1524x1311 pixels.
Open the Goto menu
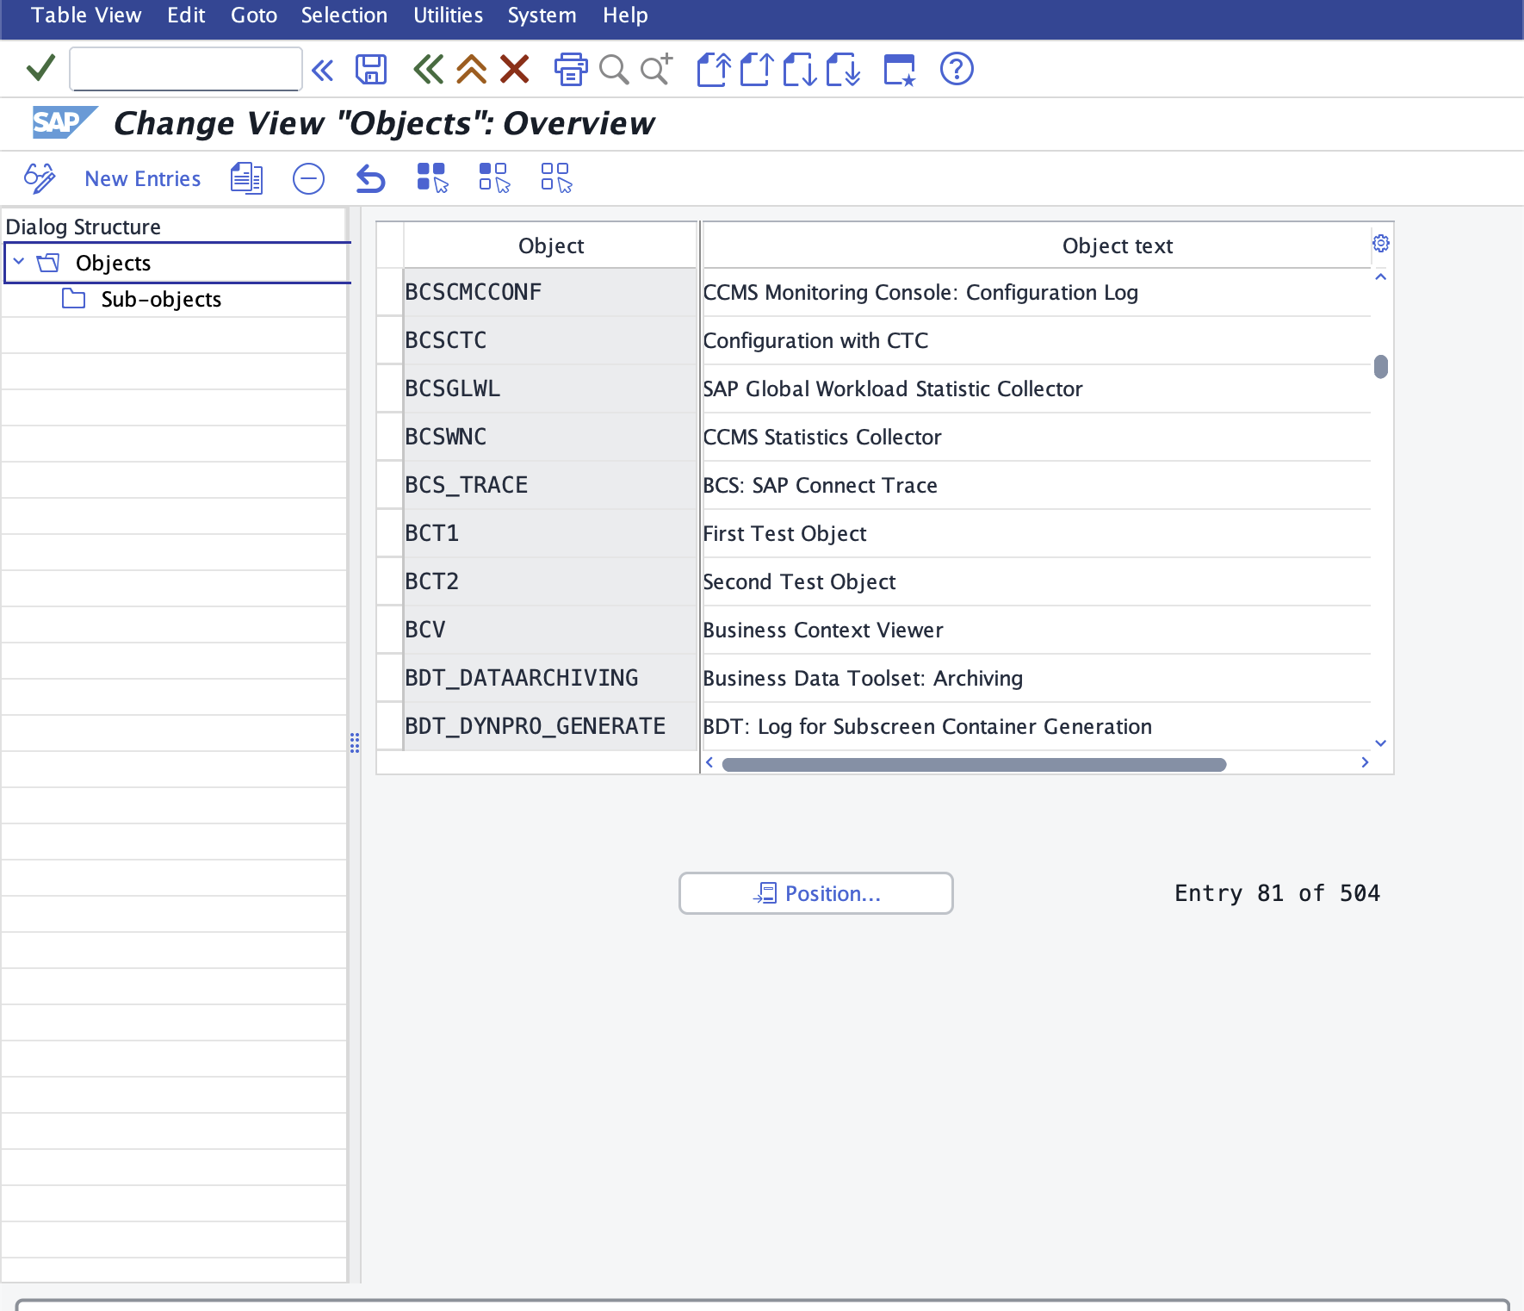[x=254, y=16]
